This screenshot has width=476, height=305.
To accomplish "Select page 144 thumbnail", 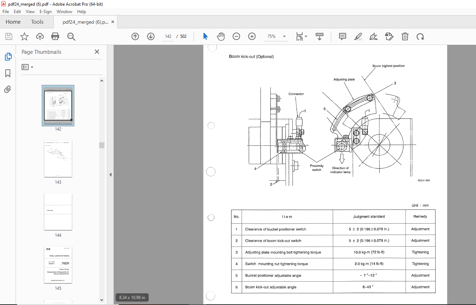I will click(x=58, y=212).
